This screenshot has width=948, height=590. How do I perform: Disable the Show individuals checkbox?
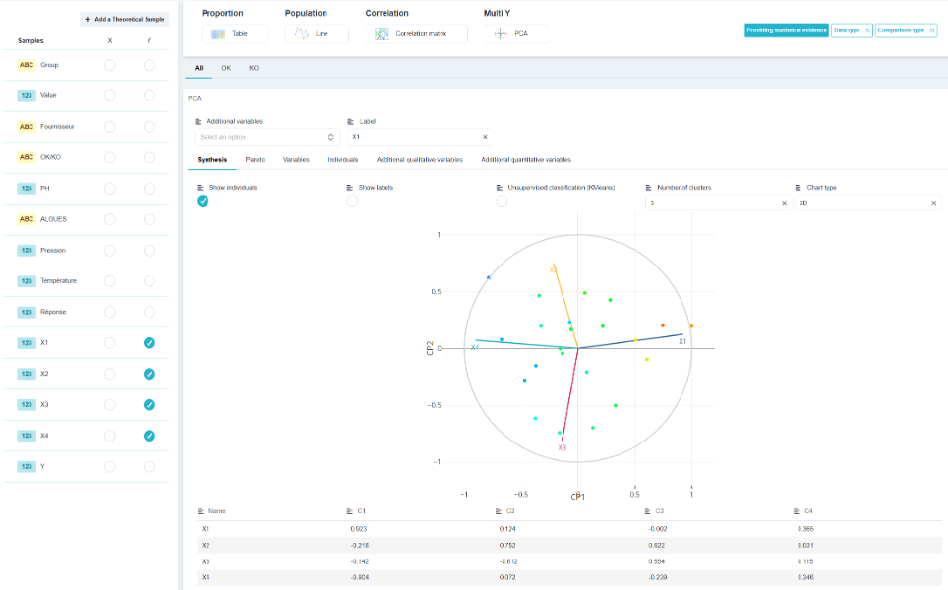(x=203, y=201)
